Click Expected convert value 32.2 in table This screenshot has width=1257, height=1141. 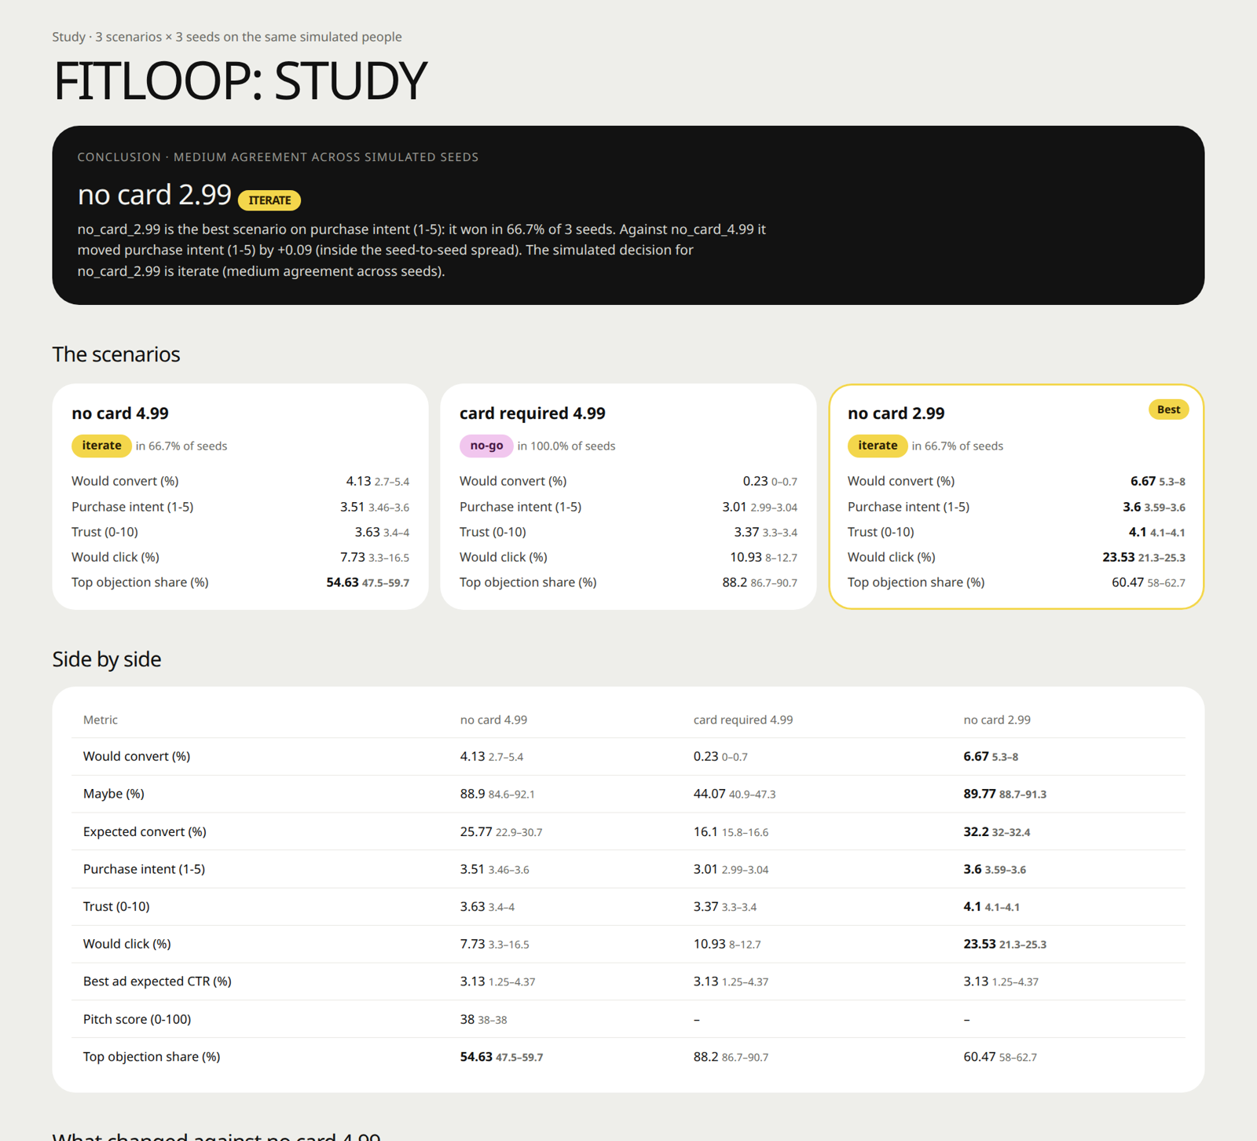[x=977, y=831]
